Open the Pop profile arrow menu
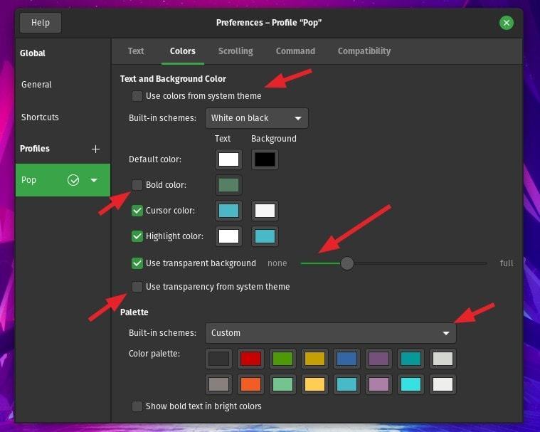 tap(94, 181)
